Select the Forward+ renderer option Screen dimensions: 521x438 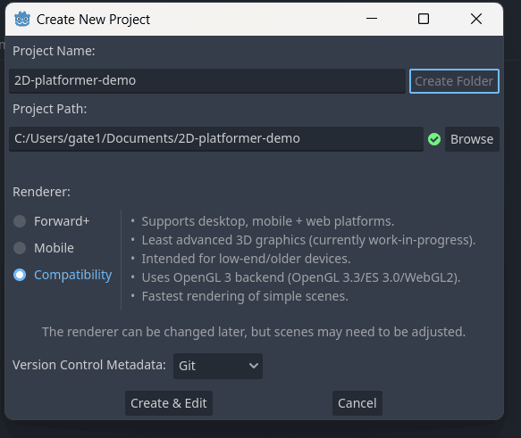(52, 221)
